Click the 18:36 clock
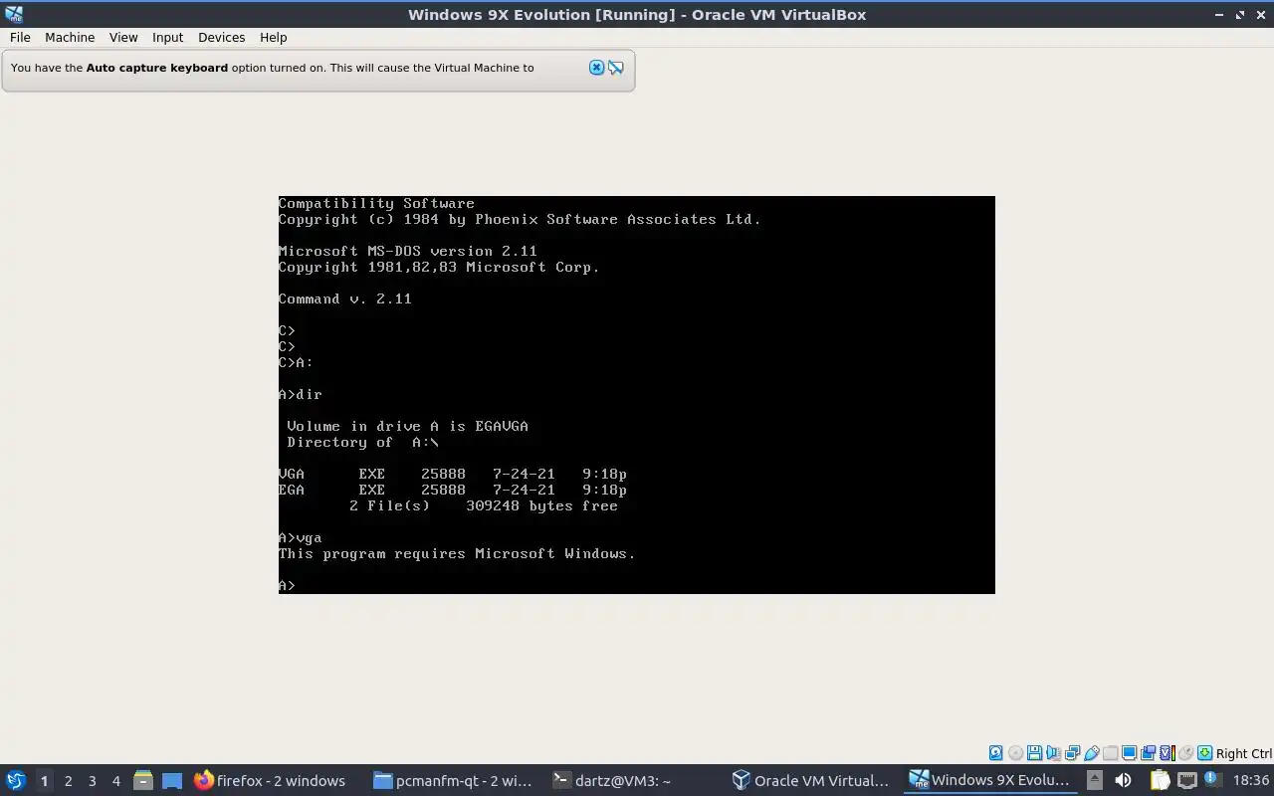The image size is (1274, 796). tap(1251, 780)
